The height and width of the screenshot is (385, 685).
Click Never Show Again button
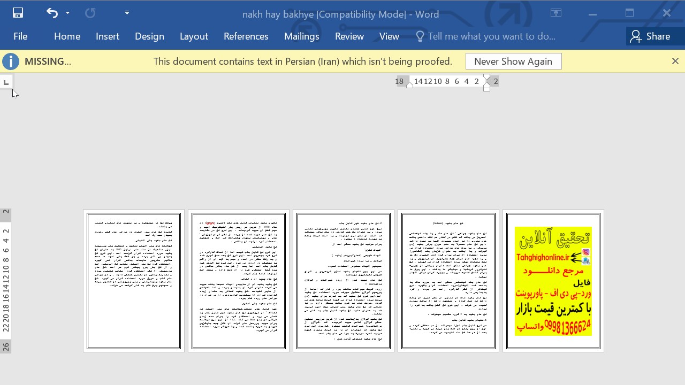click(x=513, y=61)
